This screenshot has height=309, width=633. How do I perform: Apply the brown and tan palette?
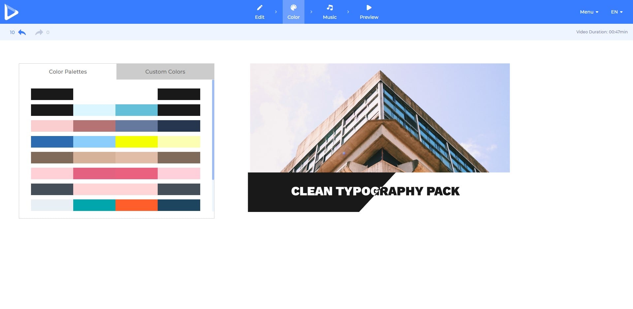coord(115,157)
